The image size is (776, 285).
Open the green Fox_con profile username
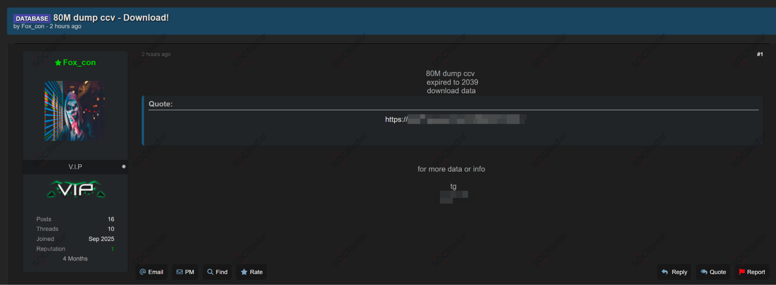coord(79,62)
